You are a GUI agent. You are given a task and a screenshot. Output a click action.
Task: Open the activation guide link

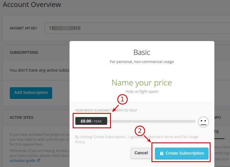tap(22, 161)
